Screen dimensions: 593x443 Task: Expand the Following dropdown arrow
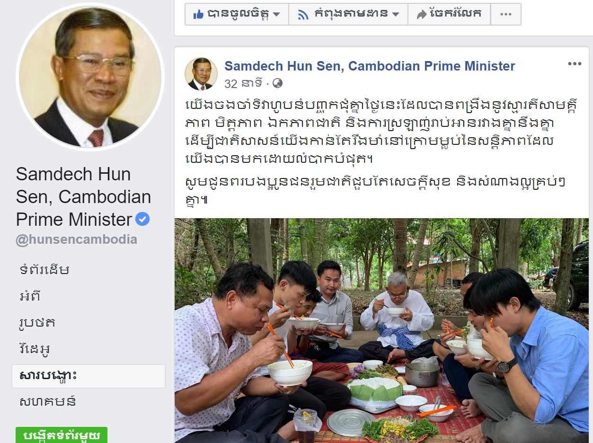[x=396, y=15]
